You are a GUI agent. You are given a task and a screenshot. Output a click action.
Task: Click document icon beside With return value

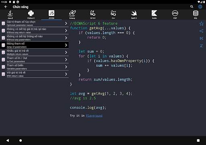(3, 74)
